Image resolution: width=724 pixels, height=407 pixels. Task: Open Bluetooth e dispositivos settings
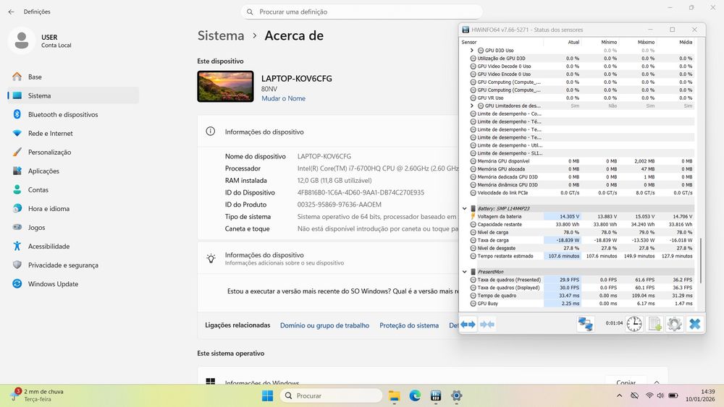pyautogui.click(x=73, y=114)
